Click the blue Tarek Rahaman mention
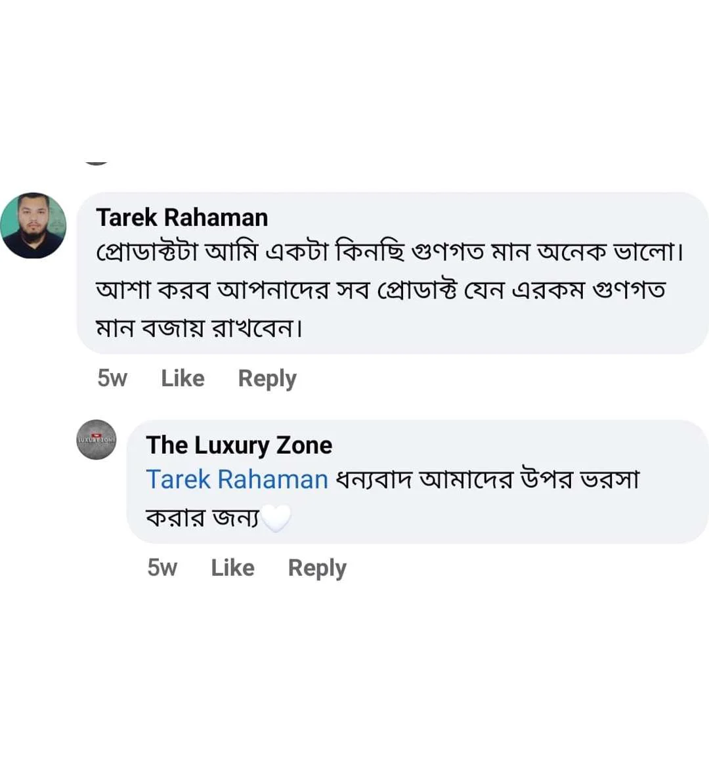709x767 pixels. pos(237,479)
